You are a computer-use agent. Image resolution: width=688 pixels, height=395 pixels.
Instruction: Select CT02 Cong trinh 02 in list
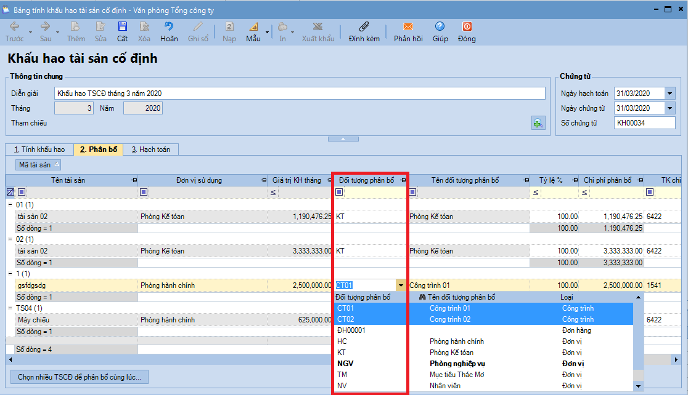(x=483, y=319)
